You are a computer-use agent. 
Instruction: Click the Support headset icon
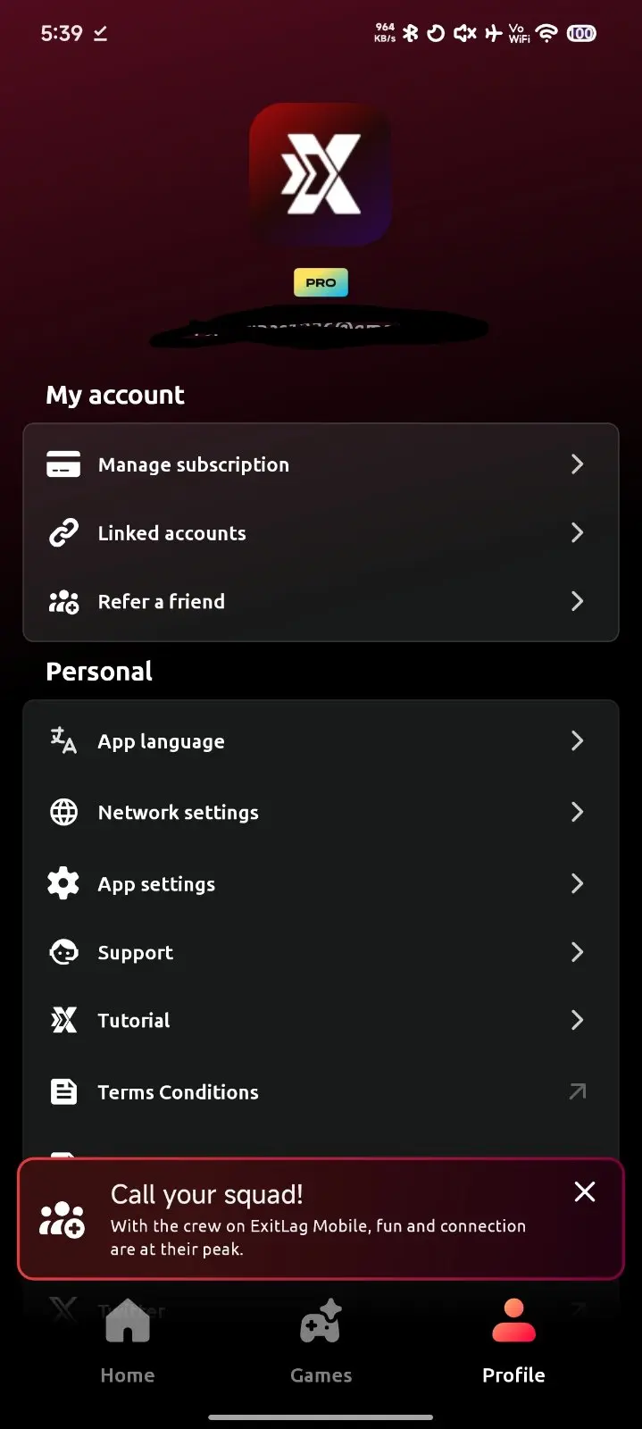point(63,952)
